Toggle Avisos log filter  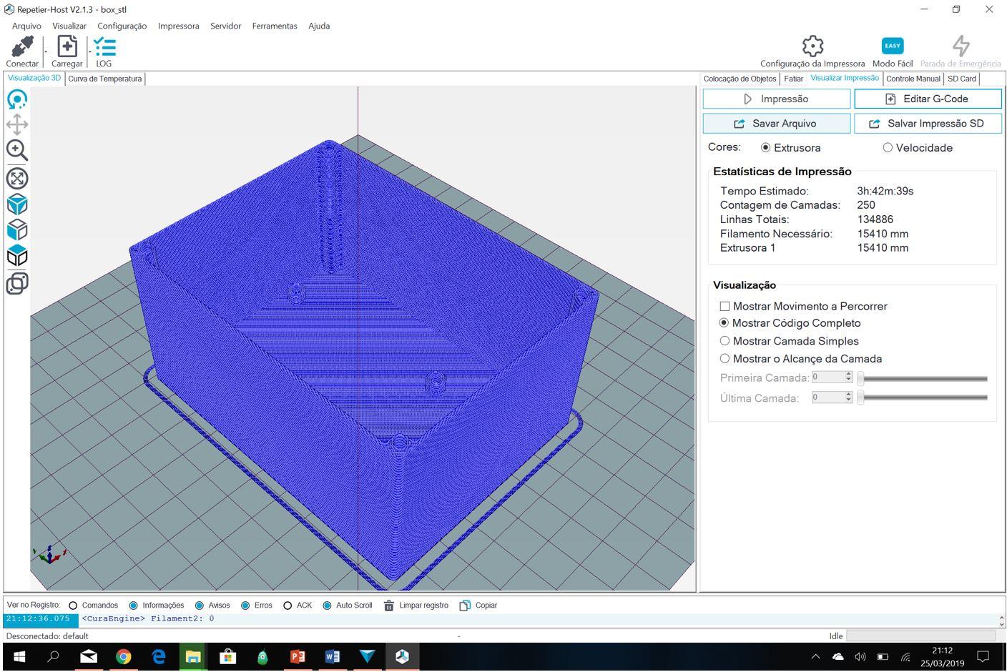(200, 606)
